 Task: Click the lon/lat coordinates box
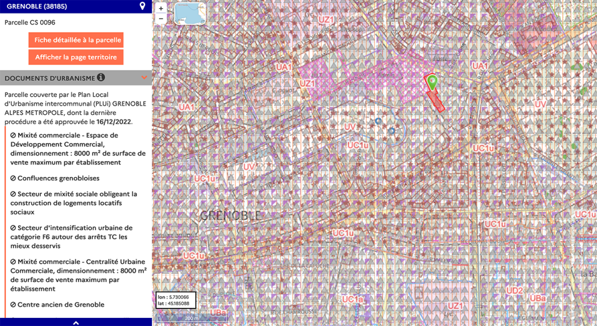coord(175,300)
